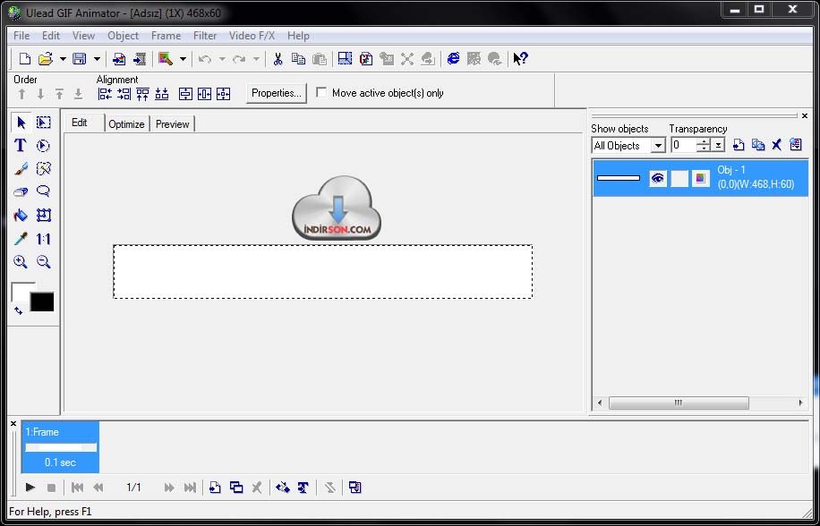Click the Add Frame icon below timeline
This screenshot has height=526, width=820.
click(215, 488)
